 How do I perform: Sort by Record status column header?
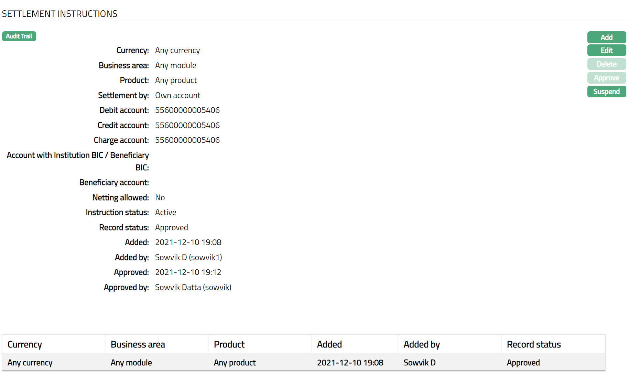pos(534,344)
